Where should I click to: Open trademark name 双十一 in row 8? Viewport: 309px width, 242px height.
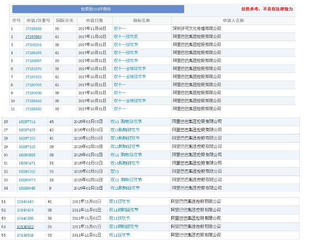tap(120, 85)
